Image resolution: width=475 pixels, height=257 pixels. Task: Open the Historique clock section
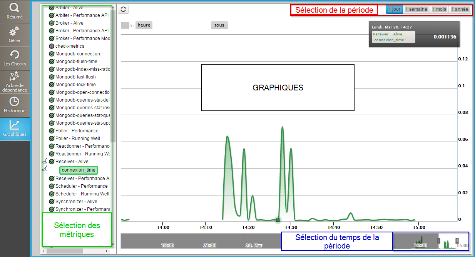click(x=15, y=105)
